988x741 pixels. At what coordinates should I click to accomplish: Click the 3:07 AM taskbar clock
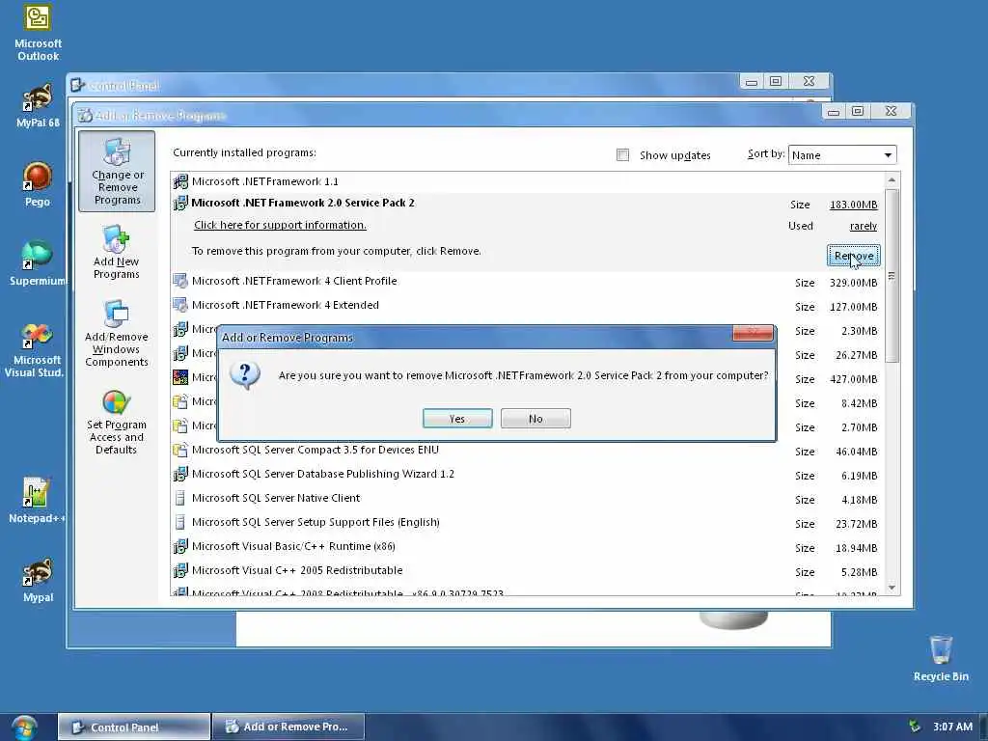pos(952,727)
